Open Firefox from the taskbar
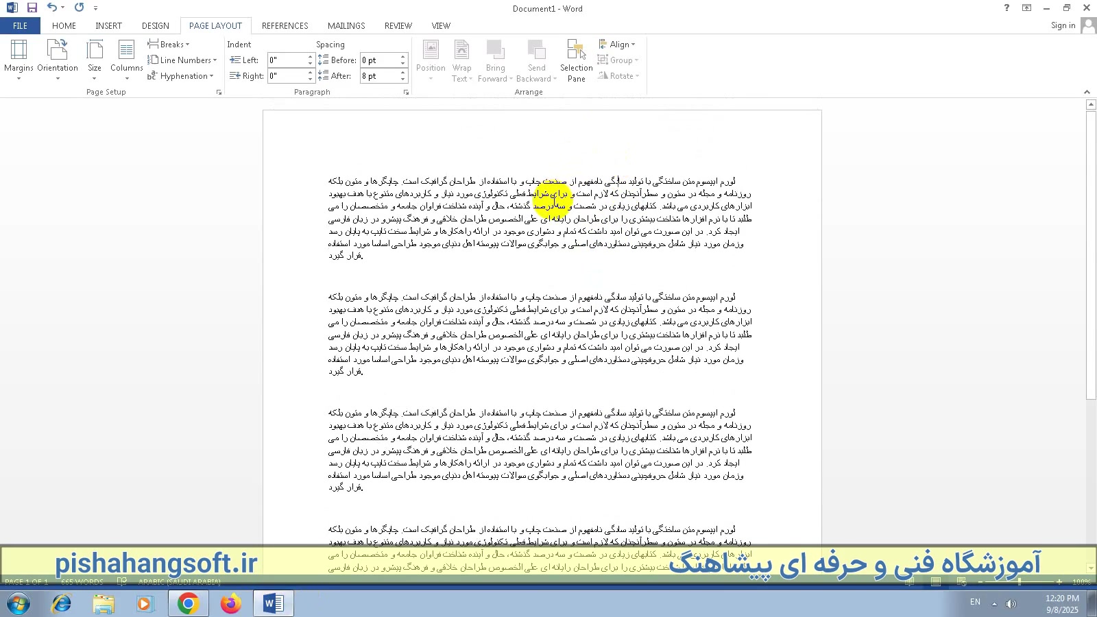The width and height of the screenshot is (1097, 617). click(230, 604)
